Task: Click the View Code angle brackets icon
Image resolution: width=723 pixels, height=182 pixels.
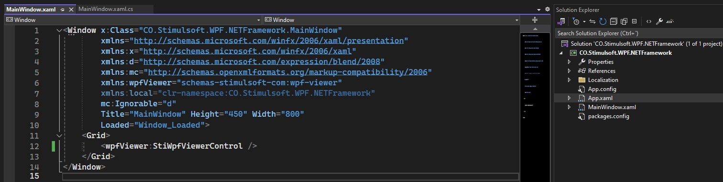Action: (x=649, y=21)
